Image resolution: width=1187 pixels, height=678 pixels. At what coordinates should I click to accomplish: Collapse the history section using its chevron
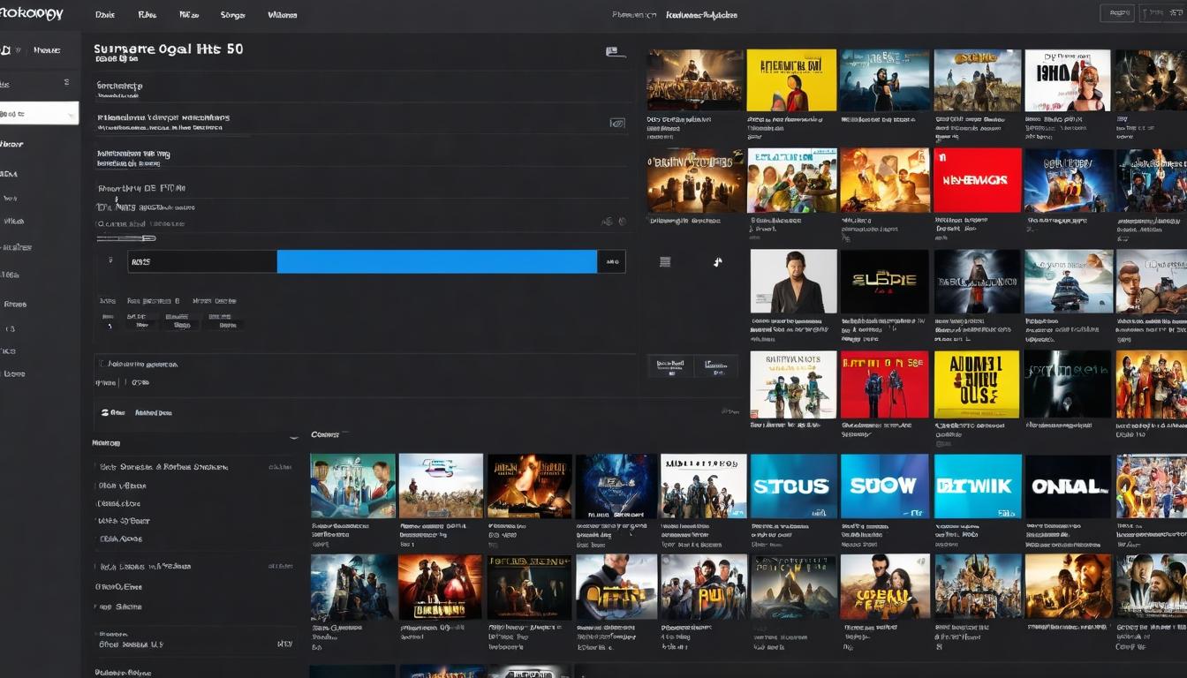295,436
